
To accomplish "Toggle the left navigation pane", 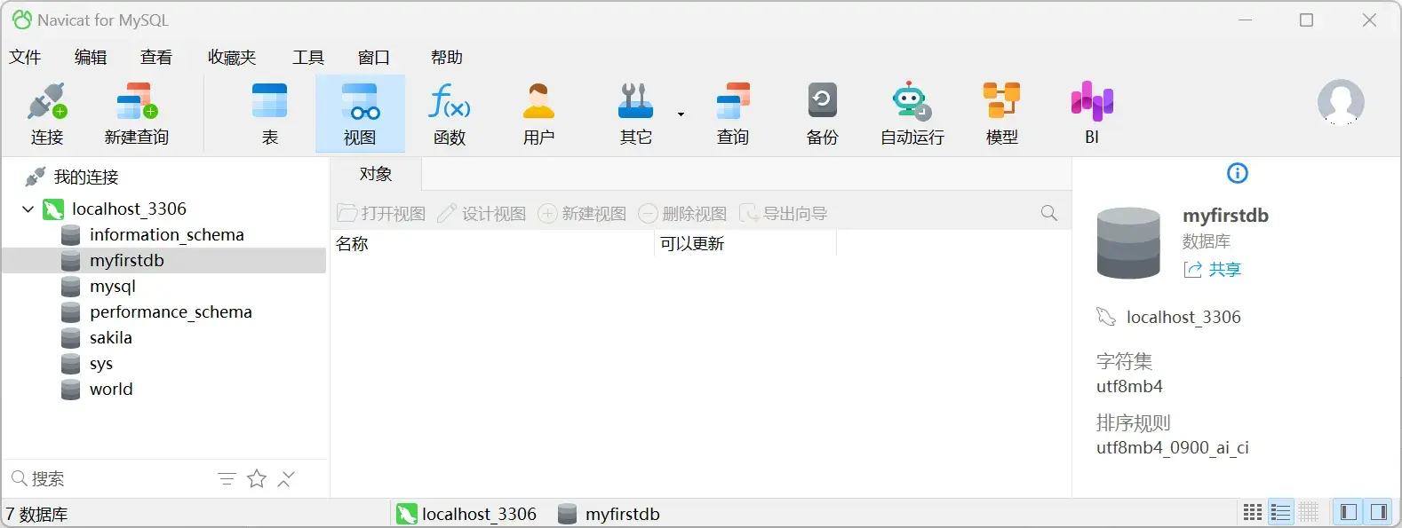I will point(1348,512).
